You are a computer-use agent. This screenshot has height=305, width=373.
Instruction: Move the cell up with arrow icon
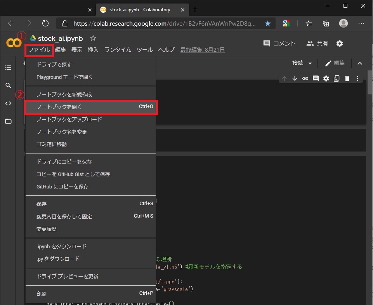coord(284,78)
